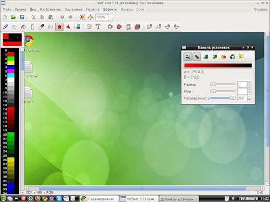Switch to Chrome Редактирование taskbar window

99,199
